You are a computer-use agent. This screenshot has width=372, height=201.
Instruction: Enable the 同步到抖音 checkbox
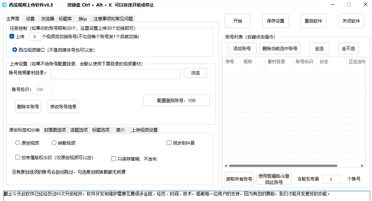169,143
